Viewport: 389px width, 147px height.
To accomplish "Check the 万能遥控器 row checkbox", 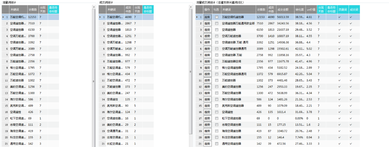I will 217,80.
